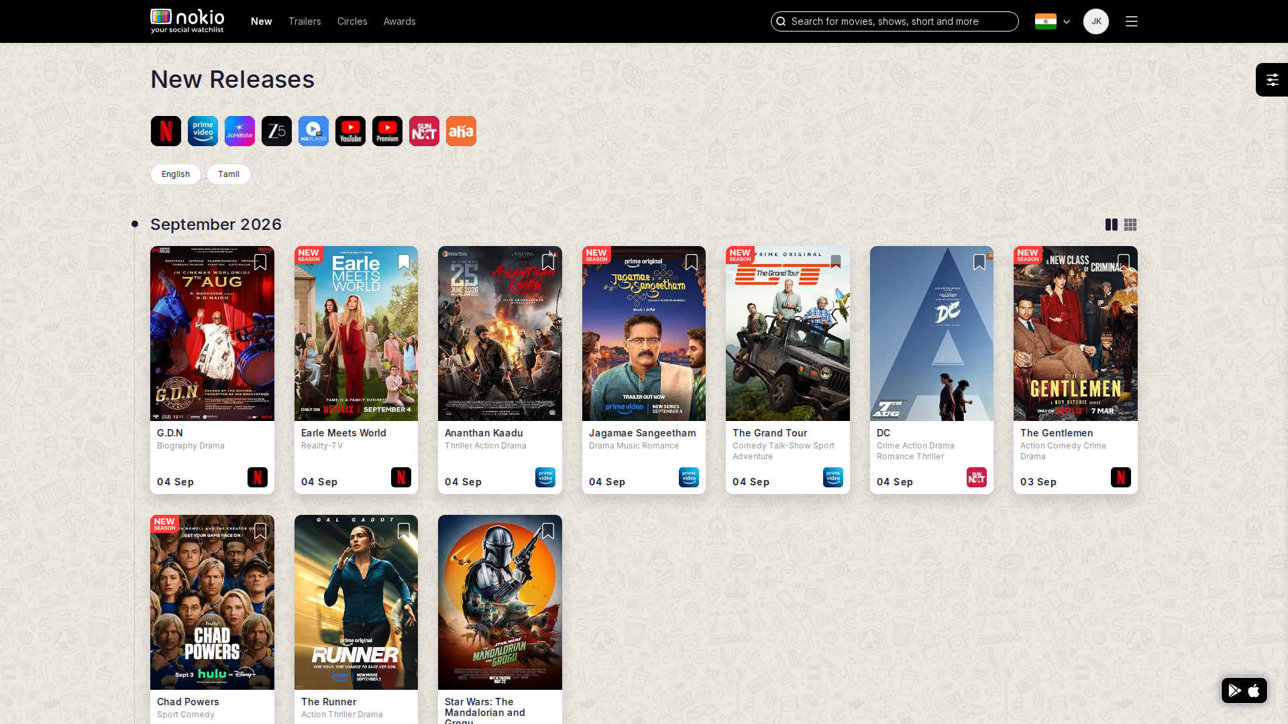Screen dimensions: 1288x724
Task: Click The Grand Tour title
Action: coord(769,433)
